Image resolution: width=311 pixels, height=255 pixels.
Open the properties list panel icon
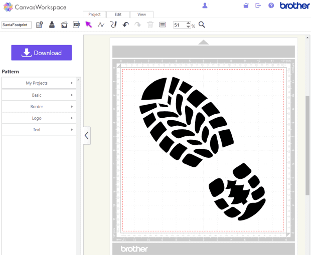(163, 25)
